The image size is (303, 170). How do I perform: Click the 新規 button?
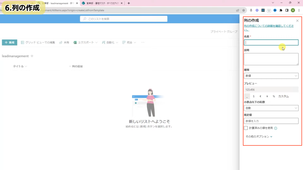[x=9, y=42]
